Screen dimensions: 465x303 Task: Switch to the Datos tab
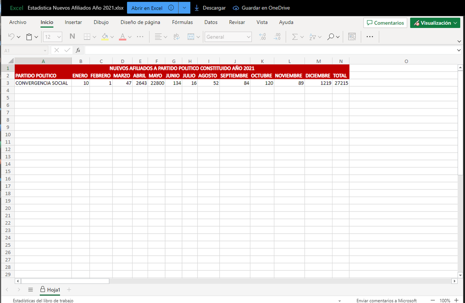[x=211, y=22]
